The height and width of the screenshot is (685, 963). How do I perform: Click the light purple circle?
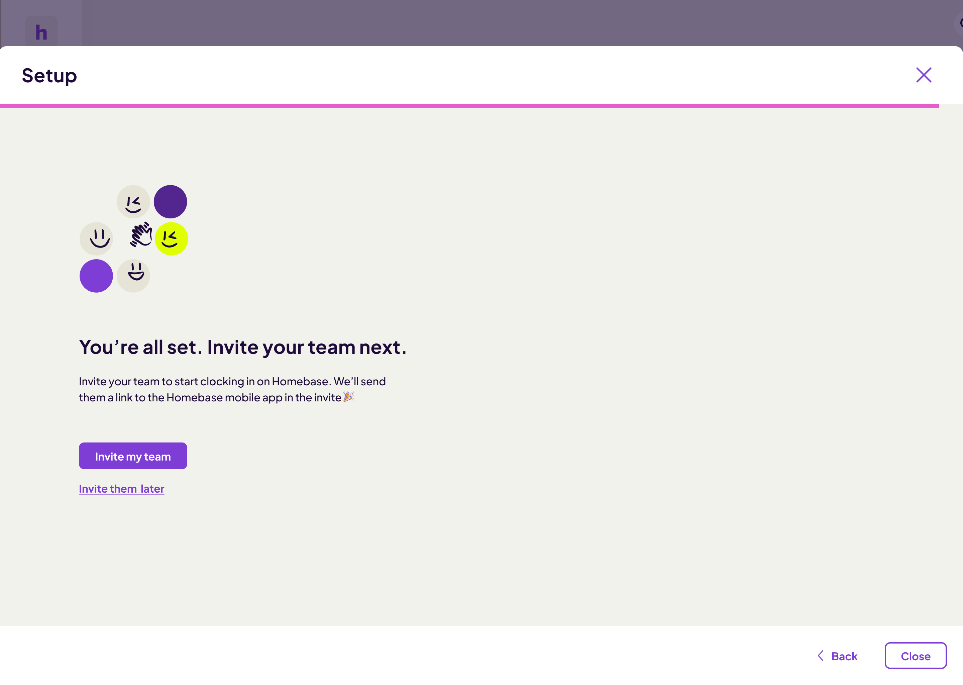click(96, 276)
